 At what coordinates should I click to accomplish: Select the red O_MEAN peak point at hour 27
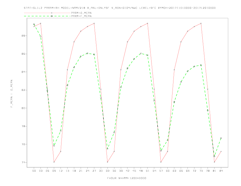94,23
